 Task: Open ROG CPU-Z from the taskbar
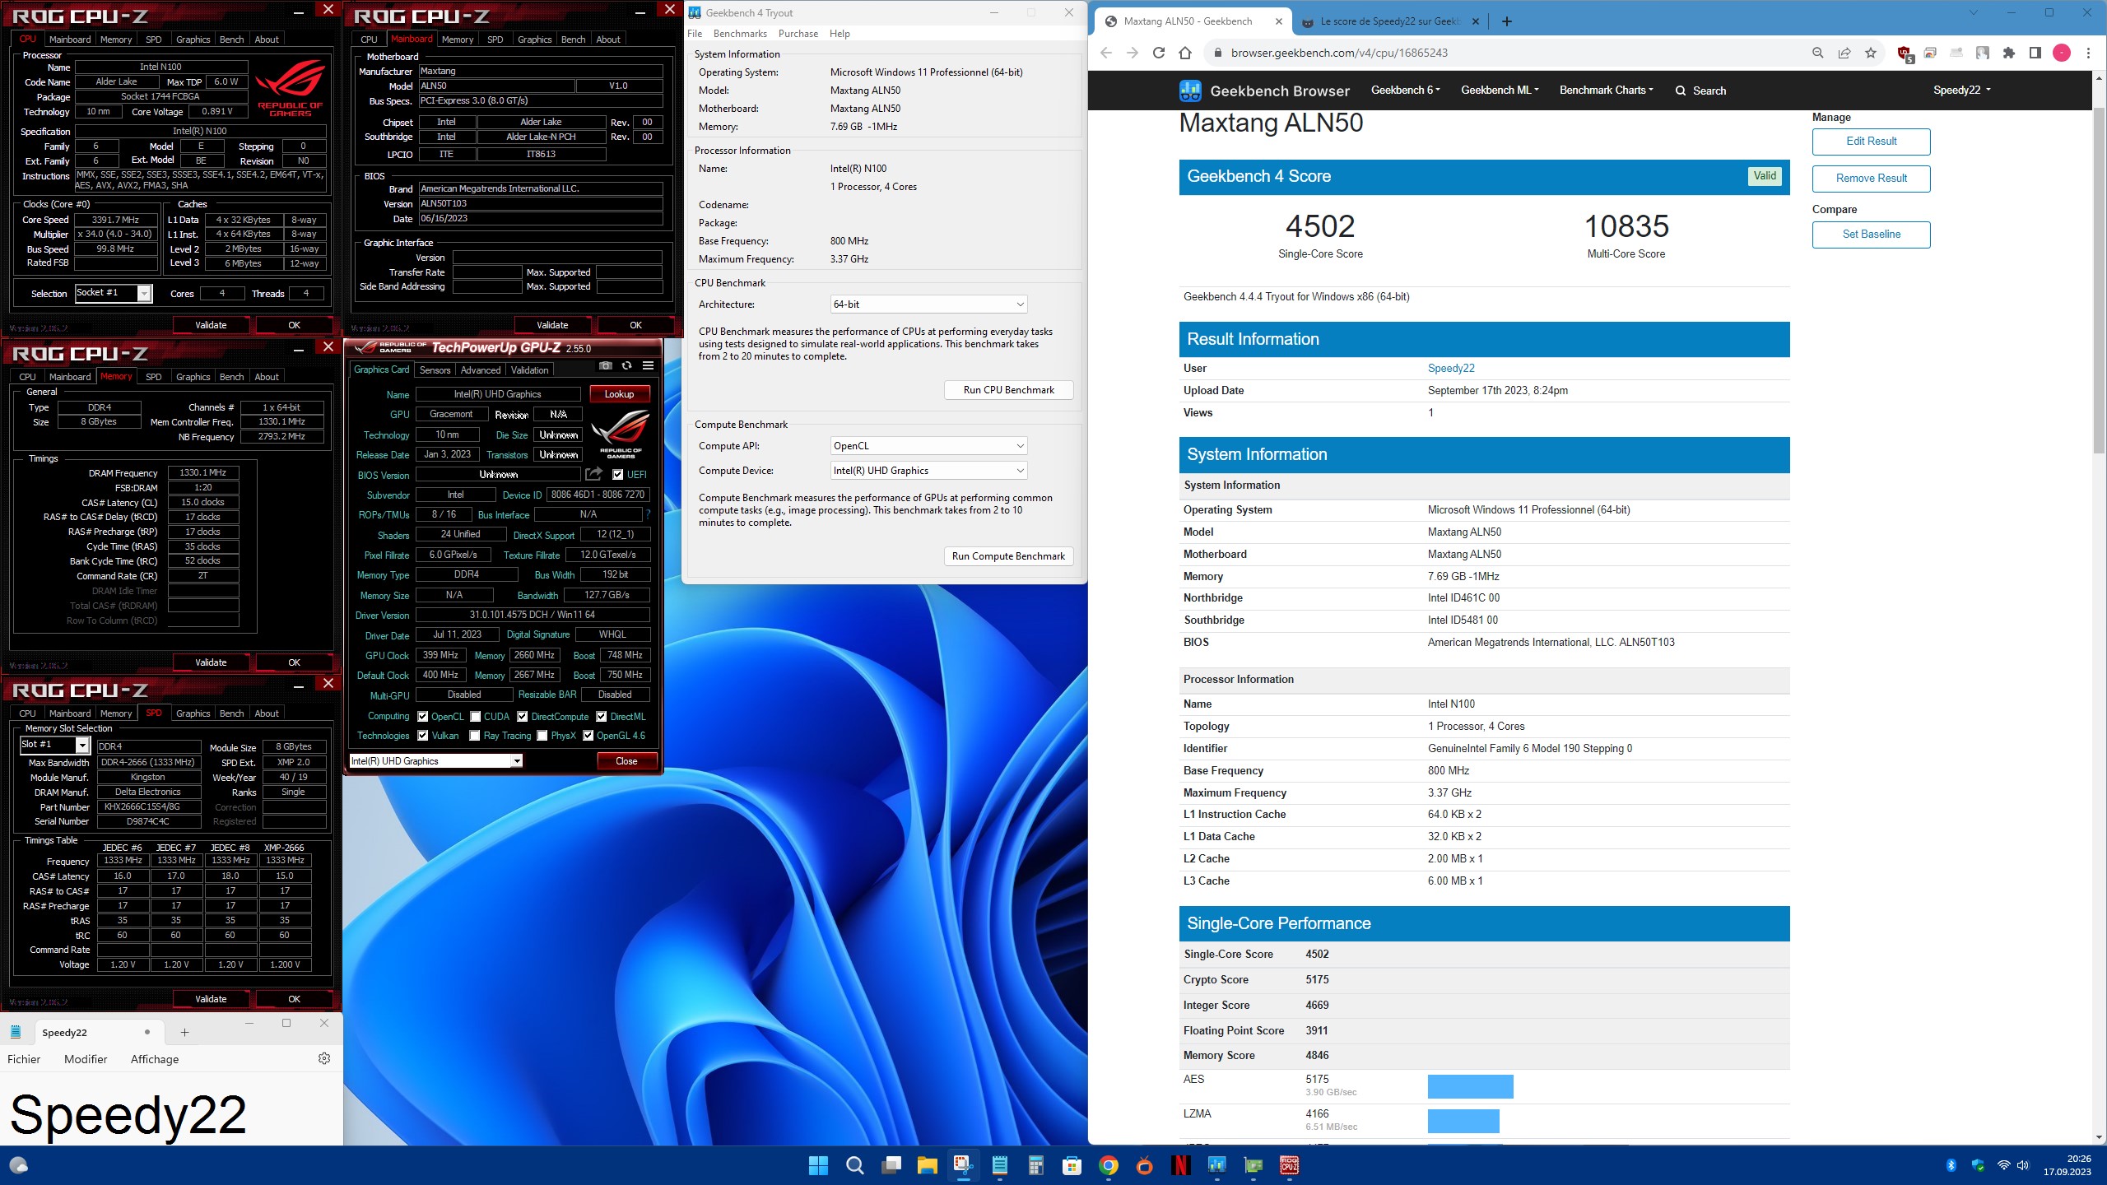pos(1289,1165)
